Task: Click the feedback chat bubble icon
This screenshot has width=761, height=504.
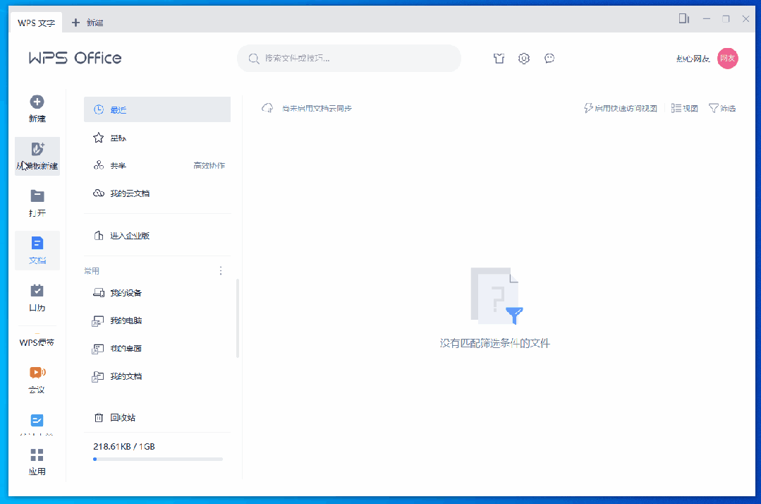Action: (549, 59)
